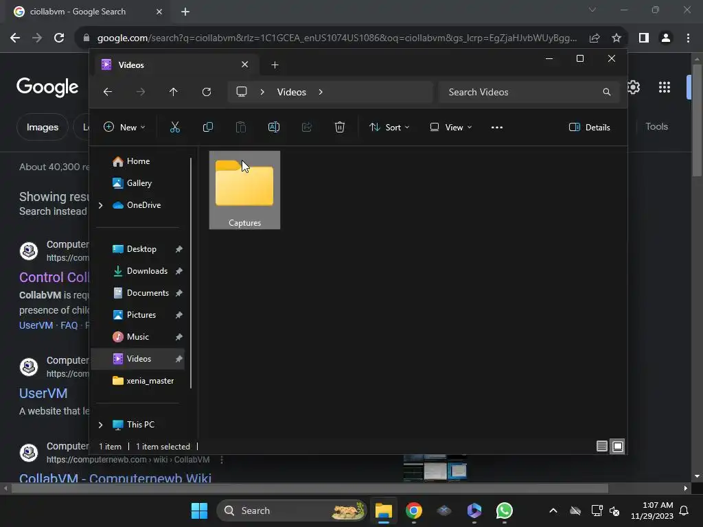Open the Sort dropdown menu
Image resolution: width=703 pixels, height=527 pixels.
389,127
